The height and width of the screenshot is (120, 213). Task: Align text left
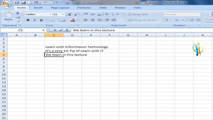point(86,20)
